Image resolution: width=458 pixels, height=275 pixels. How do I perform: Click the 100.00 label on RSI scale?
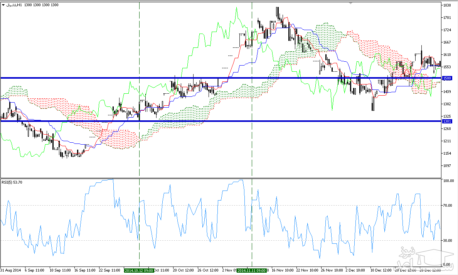tap(448, 181)
